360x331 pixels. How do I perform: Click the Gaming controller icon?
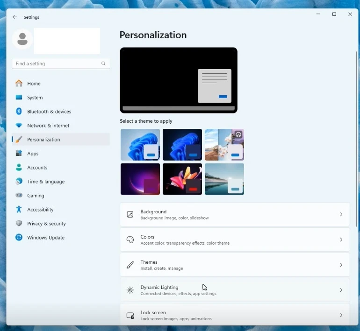[x=19, y=196]
